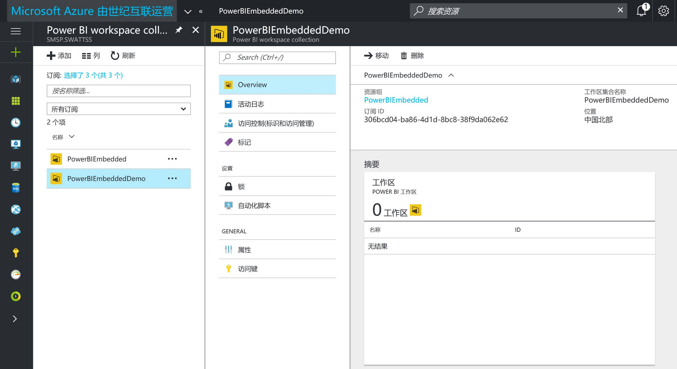Click the 移动 move button
Viewport: 677px width, 369px height.
pos(376,56)
